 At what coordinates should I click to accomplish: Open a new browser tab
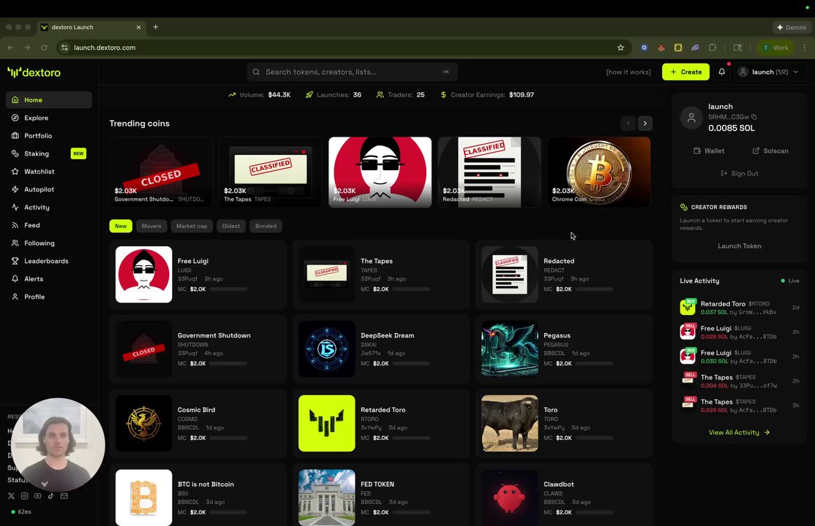(155, 27)
